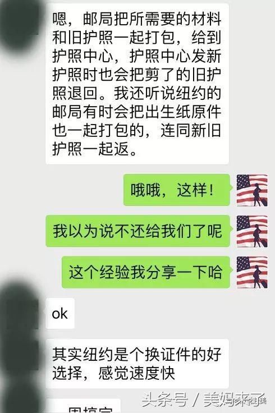Click the 头条号 watermark text
This screenshot has height=413, width=275.
[164, 400]
